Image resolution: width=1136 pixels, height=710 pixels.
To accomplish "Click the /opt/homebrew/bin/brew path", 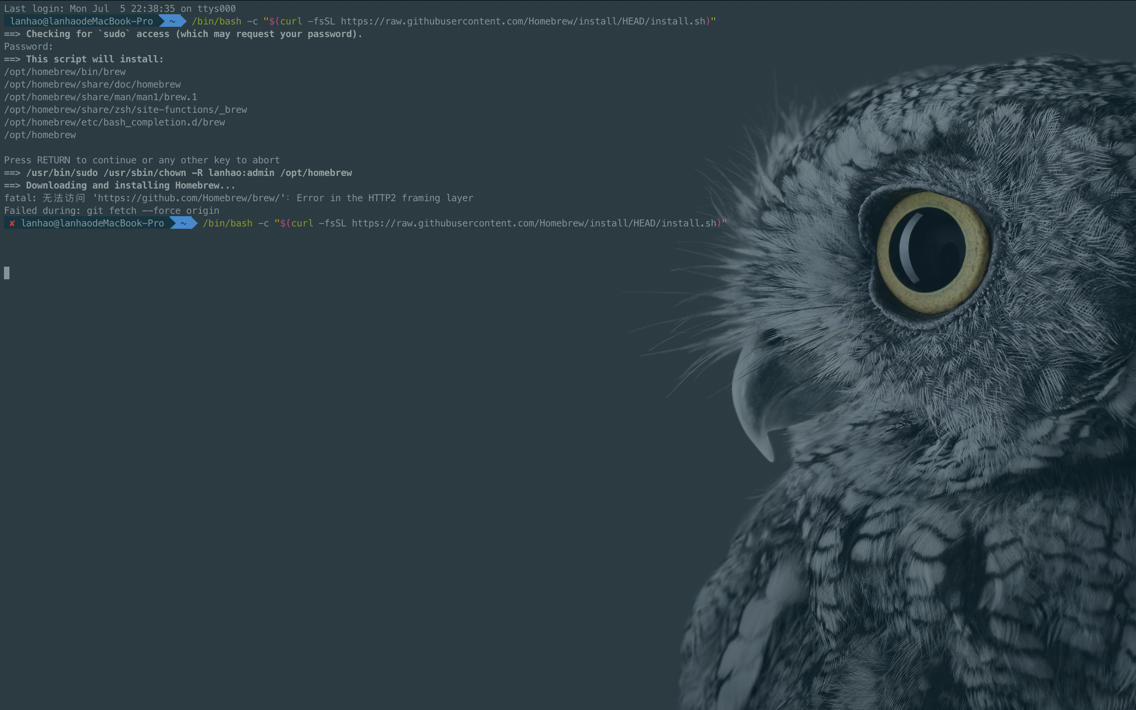I will coord(65,72).
